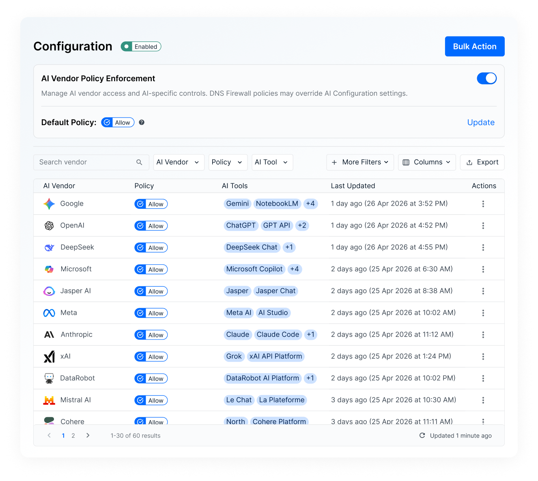Viewport: 538px width, 481px height.
Task: Click the Anthropic logo
Action: [x=49, y=335]
